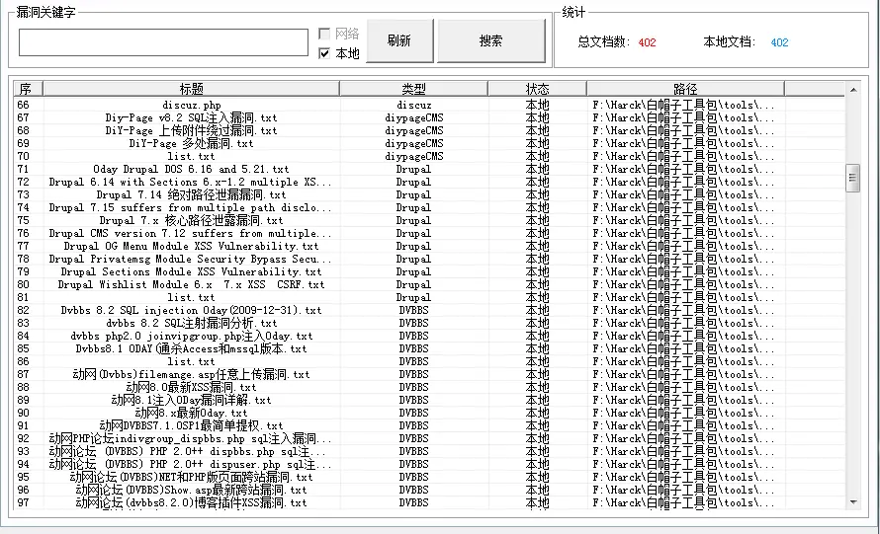Select dvbbs php2.0 joinvipgroup.php注入0day.txt
This screenshot has height=534, width=880.
(x=192, y=337)
